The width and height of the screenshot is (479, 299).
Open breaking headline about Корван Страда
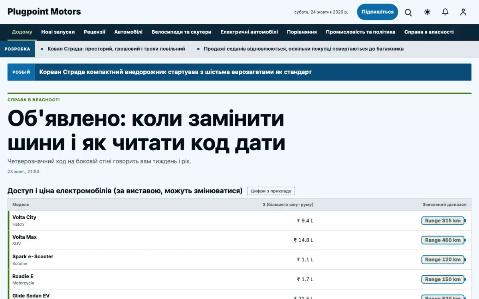[x=175, y=72]
